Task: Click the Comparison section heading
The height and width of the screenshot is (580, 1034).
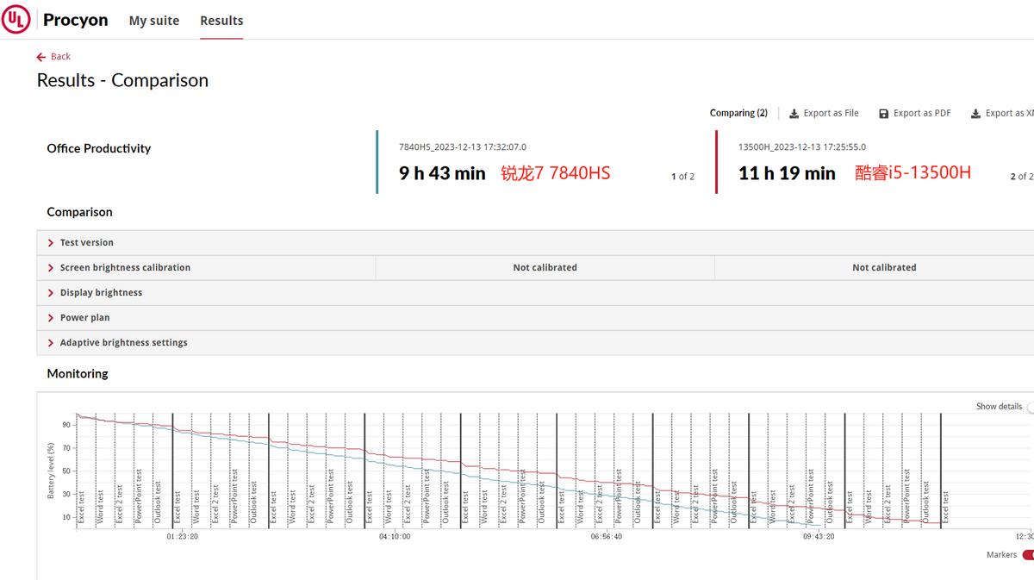Action: [x=80, y=212]
